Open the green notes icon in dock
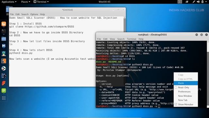The image size is (209, 118). point(4,90)
